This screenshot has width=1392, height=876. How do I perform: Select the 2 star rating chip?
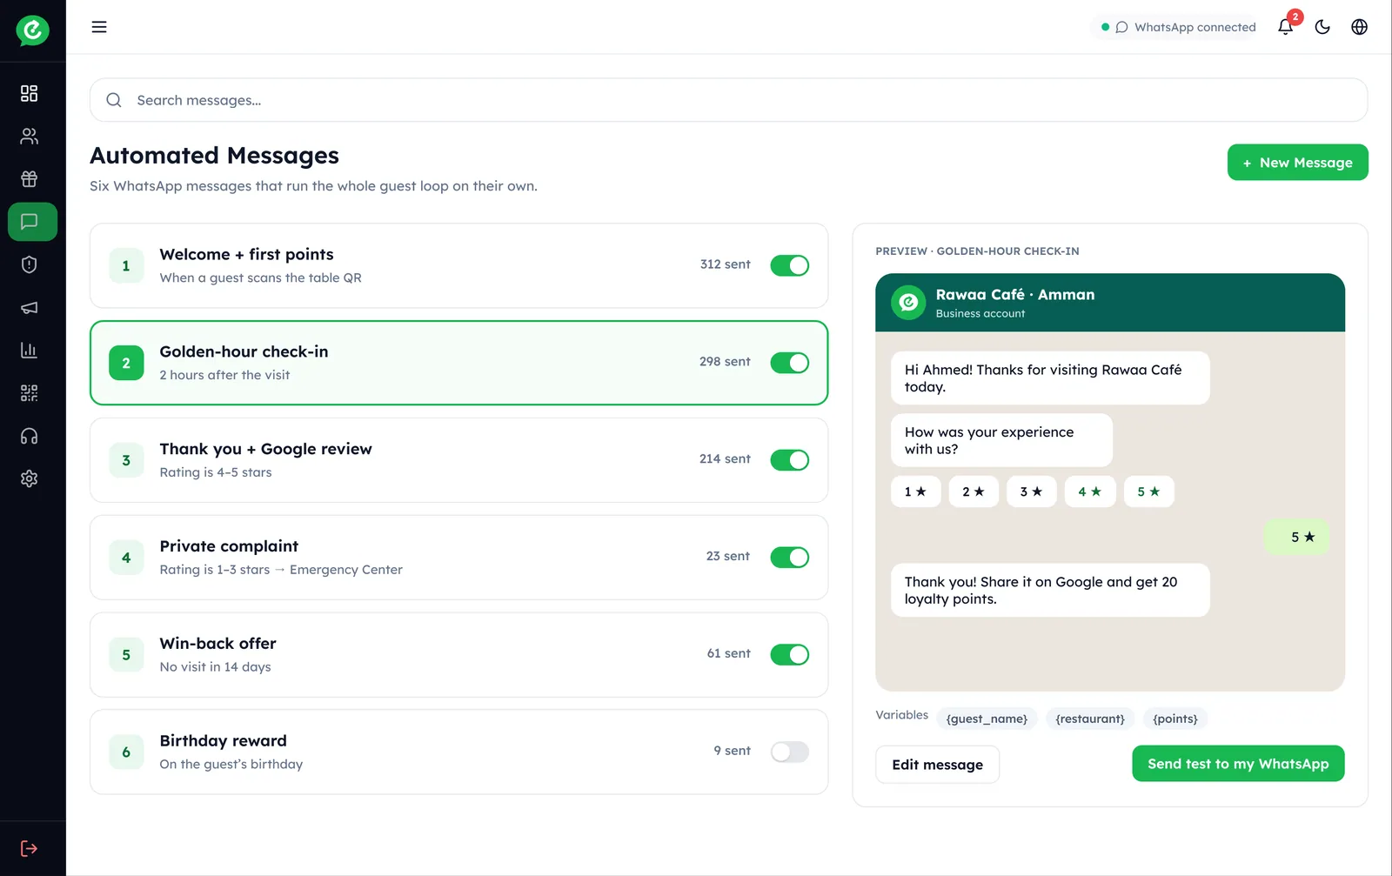click(974, 491)
